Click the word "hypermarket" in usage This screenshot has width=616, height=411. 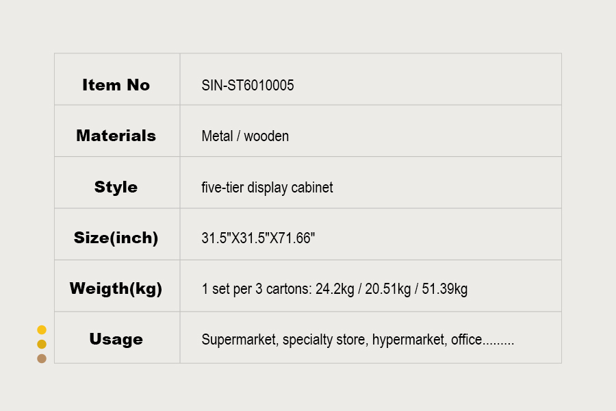pyautogui.click(x=408, y=340)
